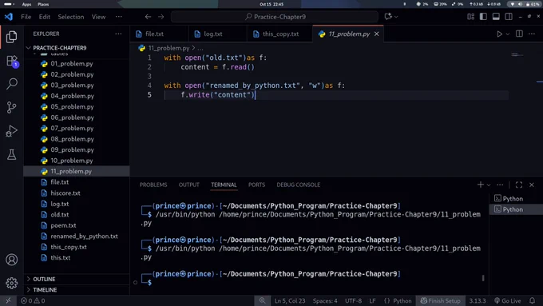Open the Source Control view
Screen dimensions: 543x306
tap(11, 107)
